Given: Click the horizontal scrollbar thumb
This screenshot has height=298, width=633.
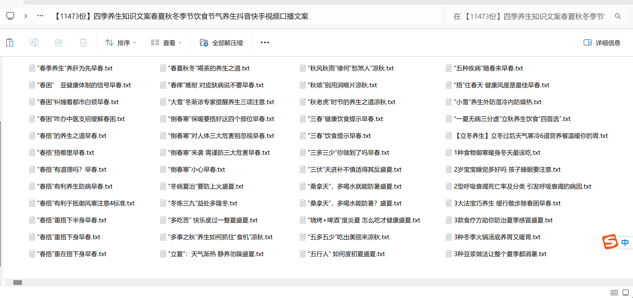Looking at the screenshot, I should 18,282.
